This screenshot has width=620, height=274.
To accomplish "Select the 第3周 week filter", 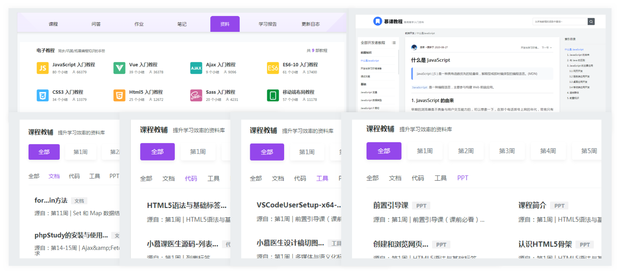I will coord(507,151).
